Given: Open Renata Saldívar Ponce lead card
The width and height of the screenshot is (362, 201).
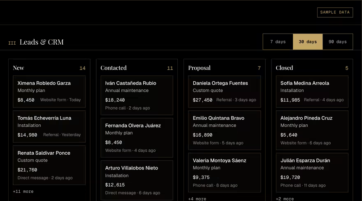Looking at the screenshot, I should click(x=49, y=165).
